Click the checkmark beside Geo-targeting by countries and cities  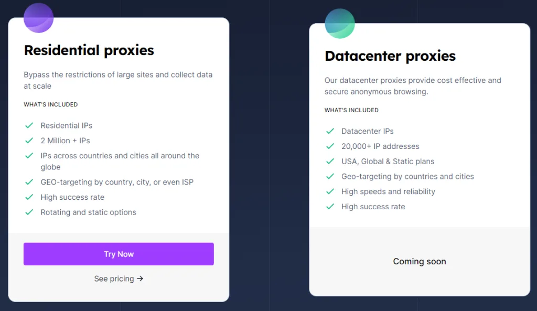pos(330,177)
